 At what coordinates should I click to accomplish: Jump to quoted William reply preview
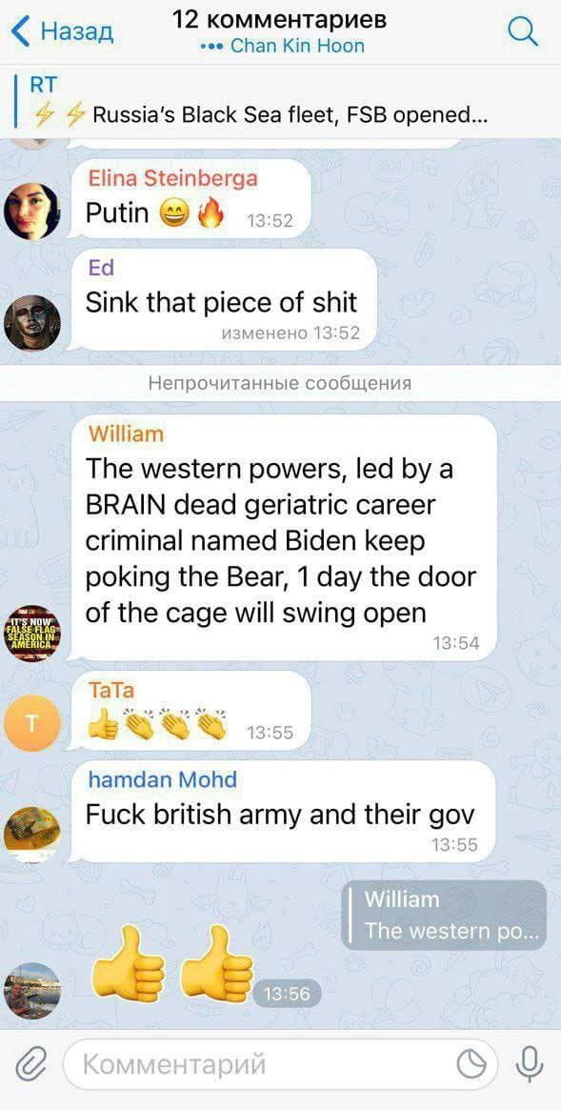tap(444, 915)
